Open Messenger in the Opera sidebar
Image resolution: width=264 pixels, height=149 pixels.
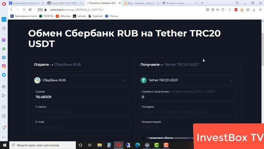(4, 40)
